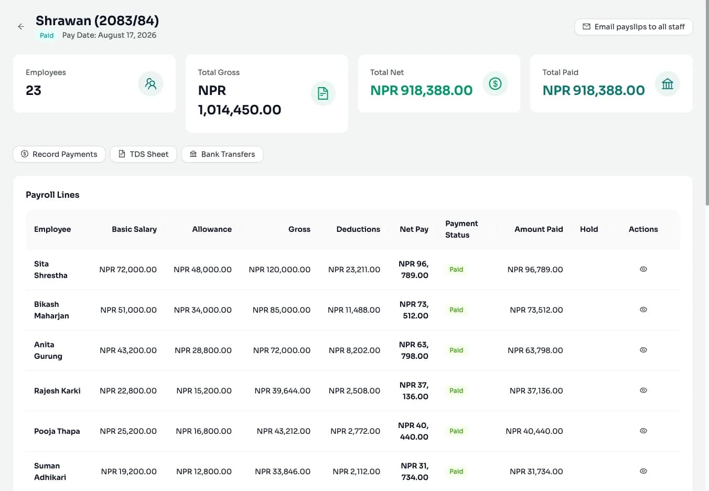The width and height of the screenshot is (709, 491).
Task: Select the name Rajesh Karki
Action: click(x=57, y=391)
